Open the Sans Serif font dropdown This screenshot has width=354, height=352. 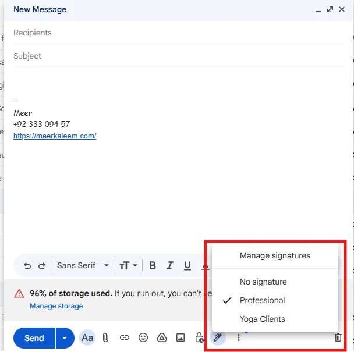(83, 266)
